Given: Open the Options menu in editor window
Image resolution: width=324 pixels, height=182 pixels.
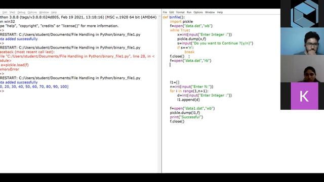Looking at the screenshot, I should [198, 12].
